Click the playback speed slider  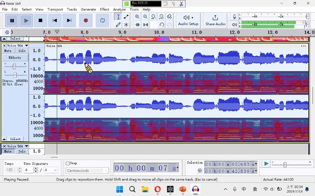[285, 165]
